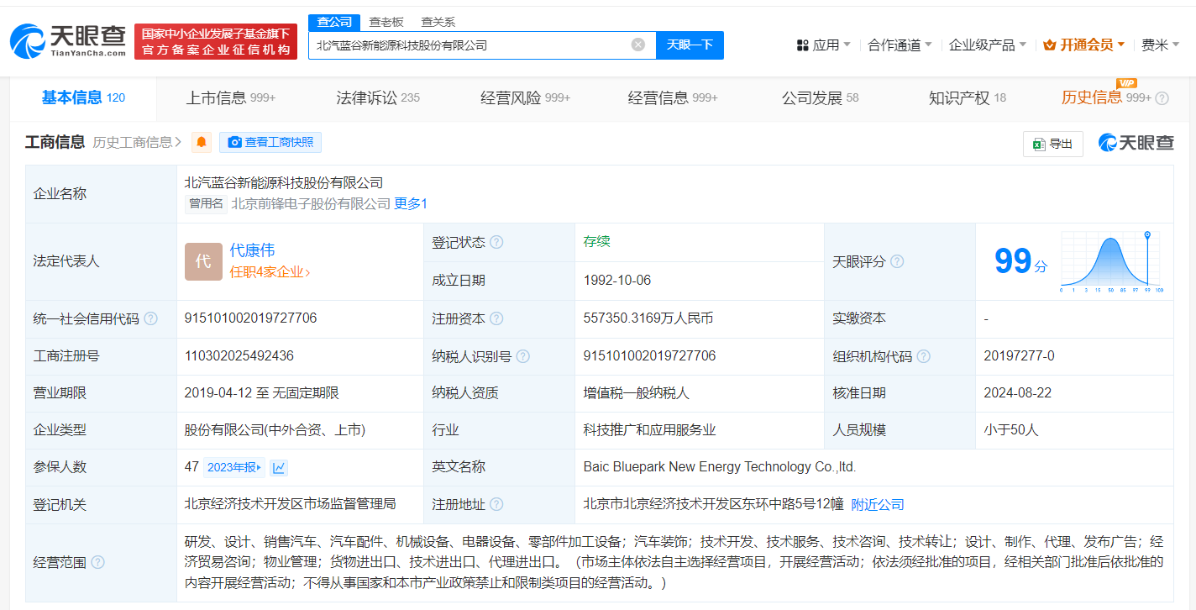Click the 天眼评分 score curve chart
This screenshot has width=1196, height=610.
click(1111, 261)
